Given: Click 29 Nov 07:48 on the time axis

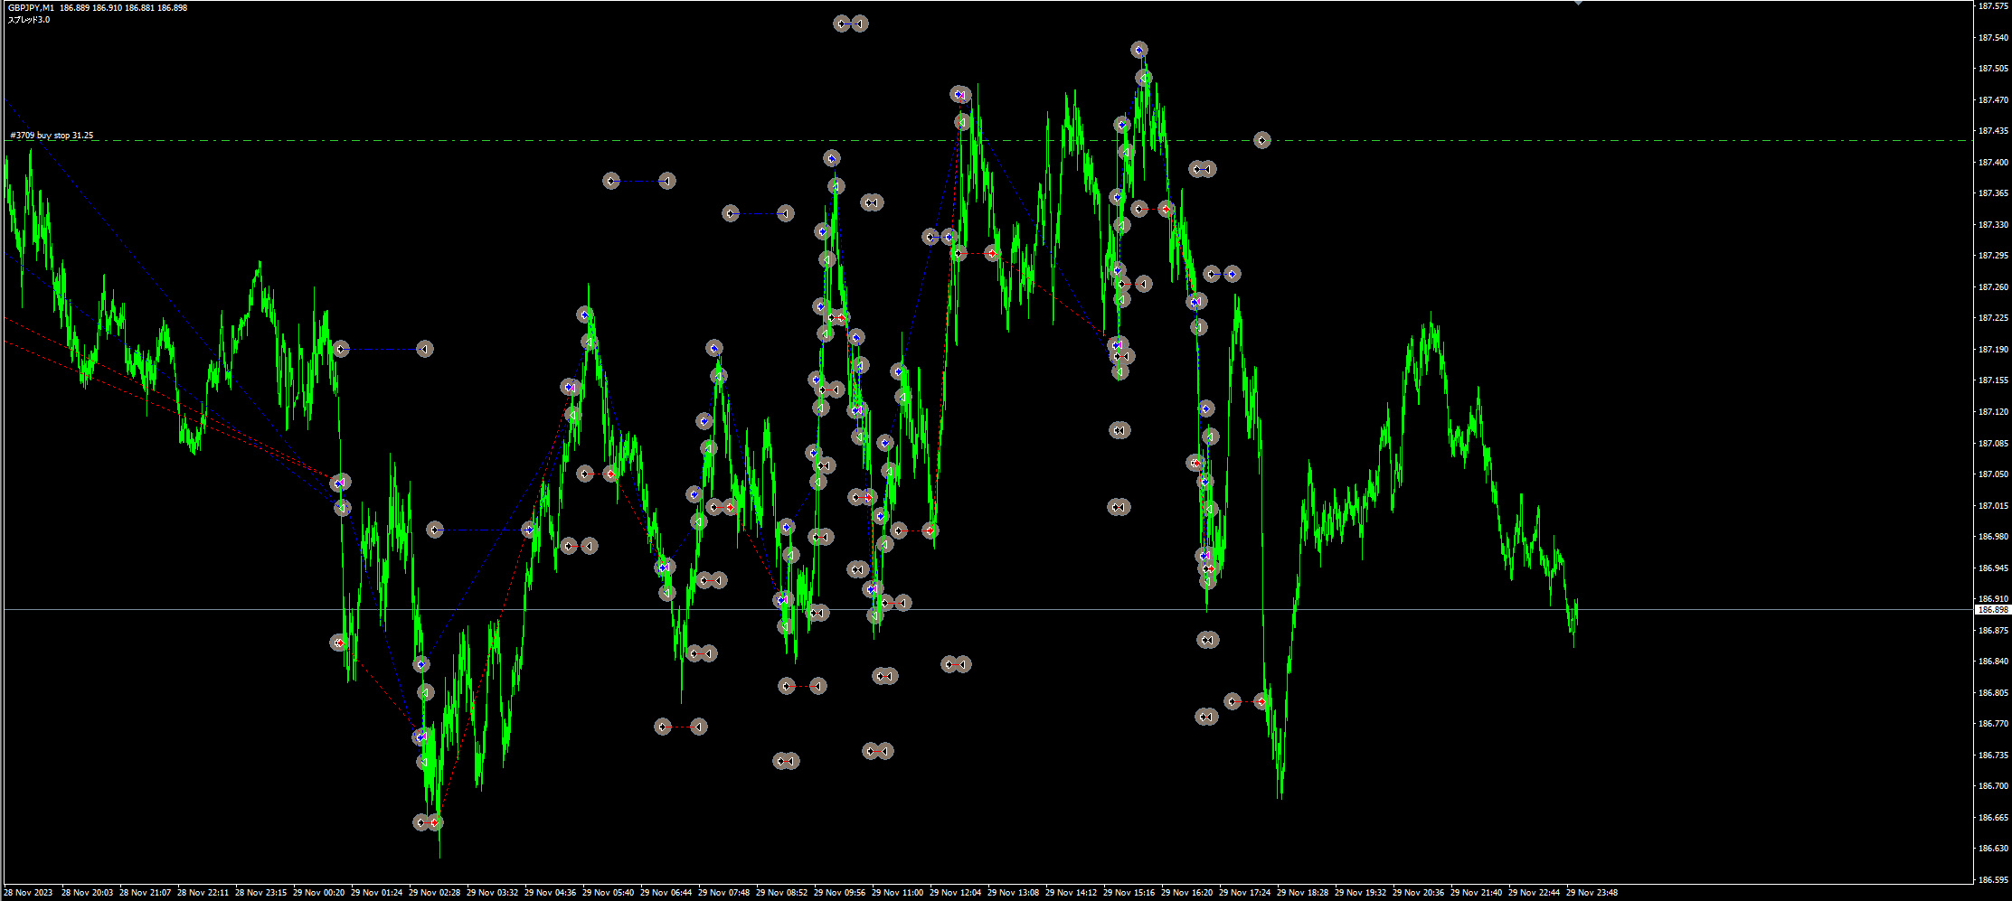Looking at the screenshot, I should [724, 893].
